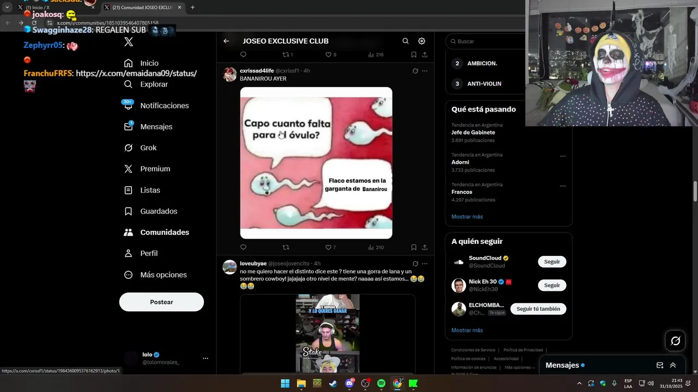Like the top post with 9 likes

(x=330, y=54)
